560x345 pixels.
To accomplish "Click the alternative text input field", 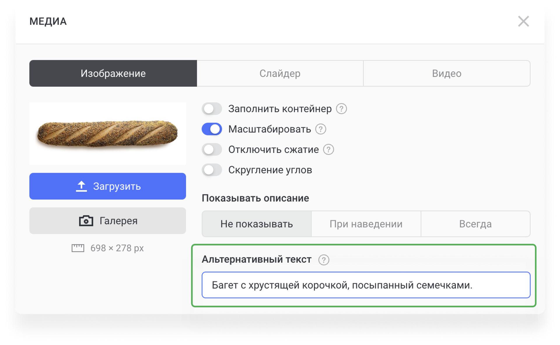I will click(366, 285).
